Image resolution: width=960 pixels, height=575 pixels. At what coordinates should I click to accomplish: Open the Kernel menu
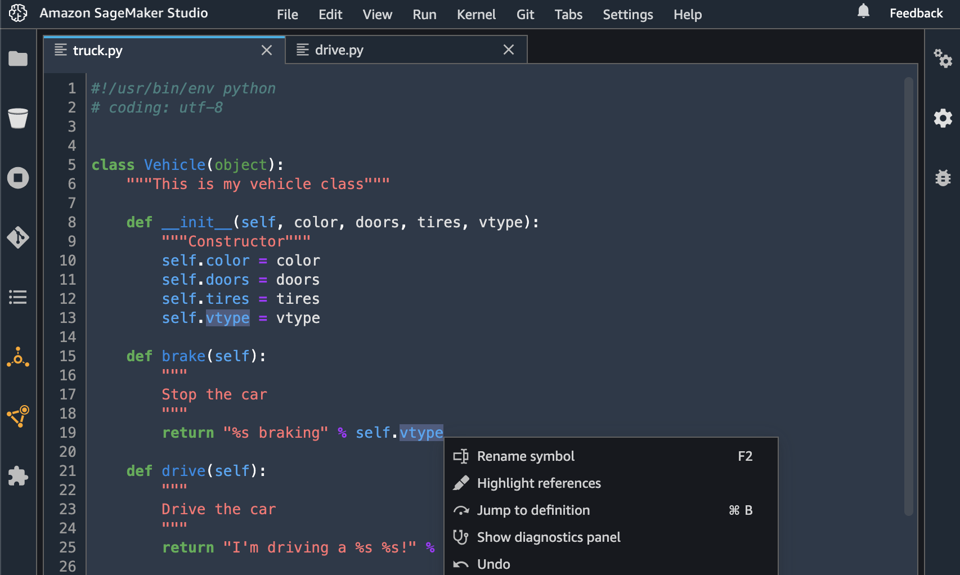pos(476,15)
